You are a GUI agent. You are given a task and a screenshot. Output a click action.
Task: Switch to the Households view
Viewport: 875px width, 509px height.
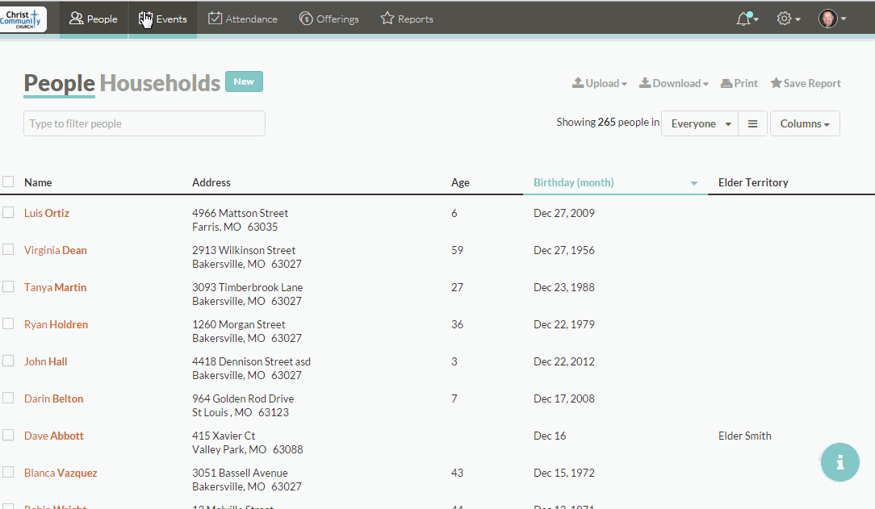(x=160, y=83)
